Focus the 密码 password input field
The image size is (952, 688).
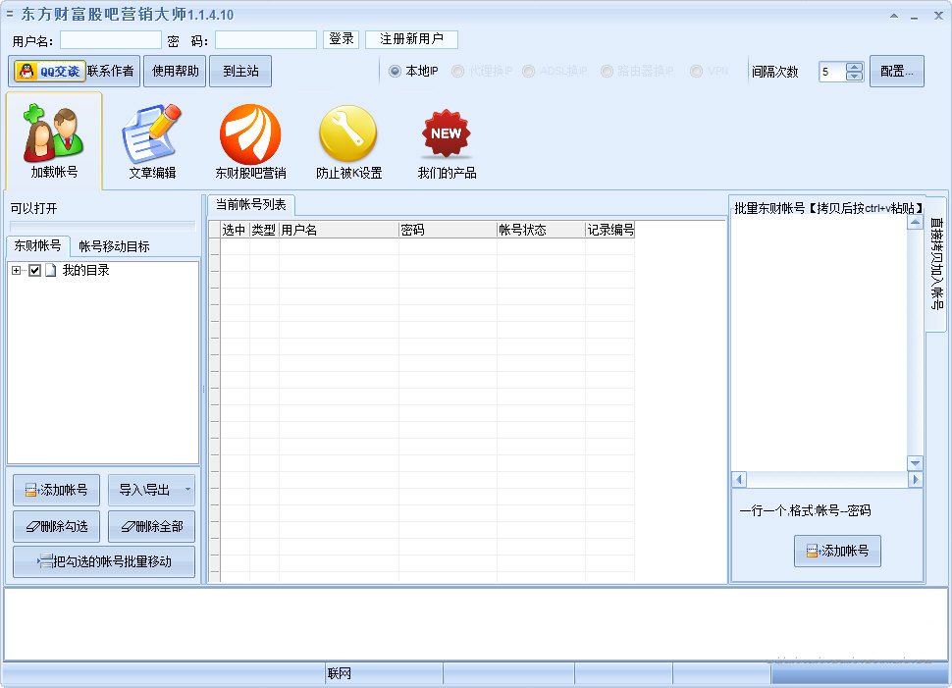tap(266, 40)
